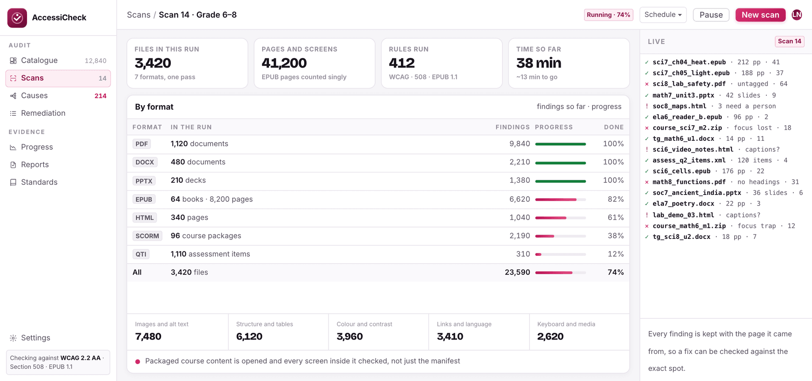Open Causes via its share-node icon

[13, 96]
